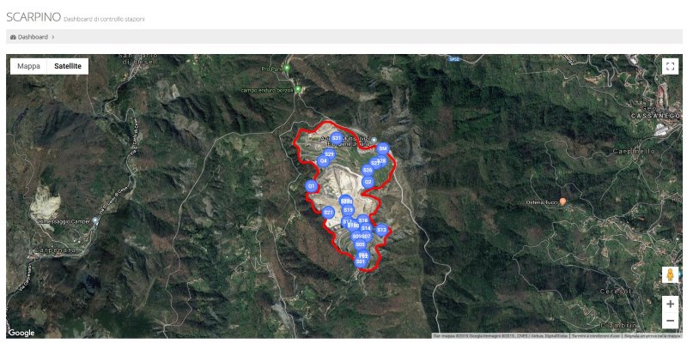Open the Q1 station marker

pyautogui.click(x=311, y=186)
